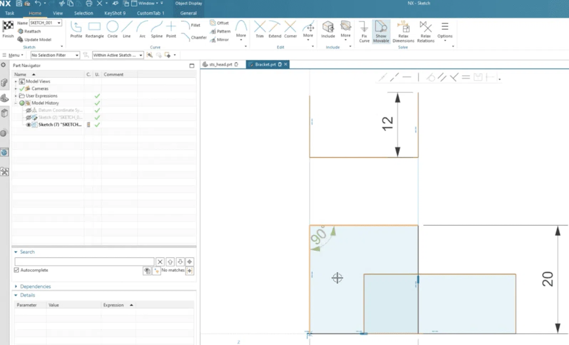
Task: Toggle visibility of Datum Coordinate System
Action: pyautogui.click(x=29, y=110)
